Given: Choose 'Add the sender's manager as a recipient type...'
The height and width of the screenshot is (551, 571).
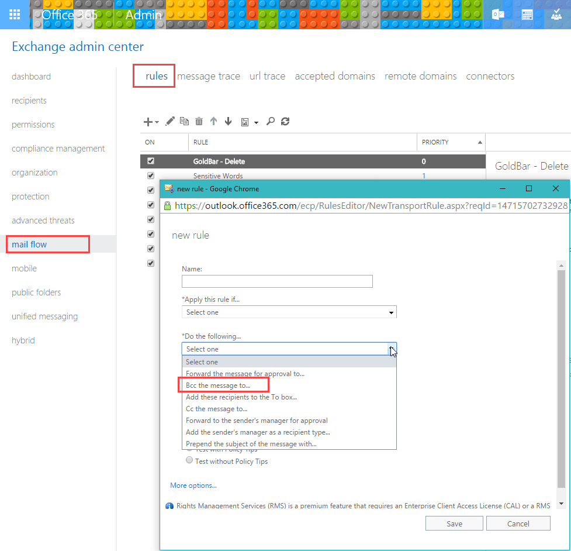Looking at the screenshot, I should click(x=289, y=432).
